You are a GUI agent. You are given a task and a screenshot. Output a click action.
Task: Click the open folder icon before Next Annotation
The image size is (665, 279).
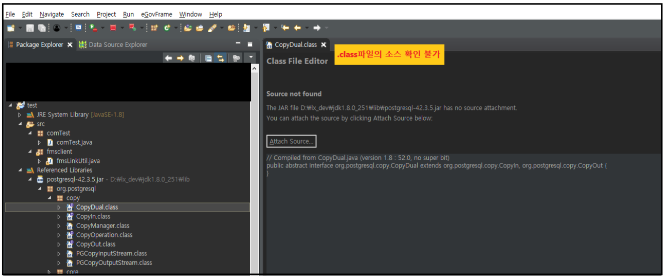(x=231, y=28)
